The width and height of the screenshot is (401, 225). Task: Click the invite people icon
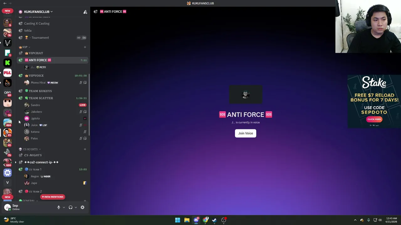pyautogui.click(x=85, y=12)
